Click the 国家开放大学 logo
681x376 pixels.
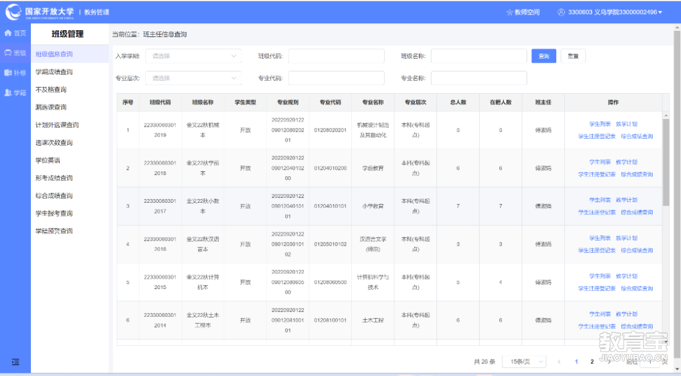[40, 12]
